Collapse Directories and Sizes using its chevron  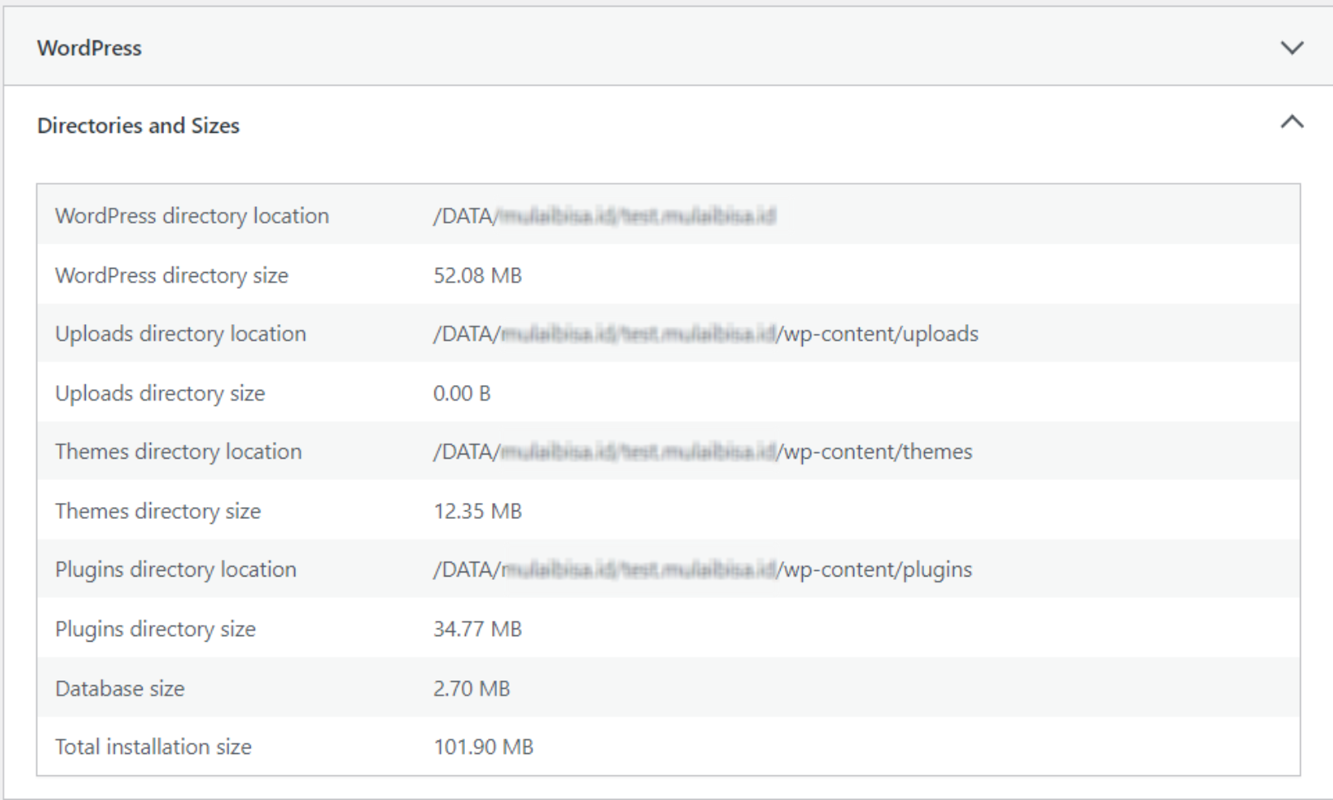click(x=1292, y=122)
